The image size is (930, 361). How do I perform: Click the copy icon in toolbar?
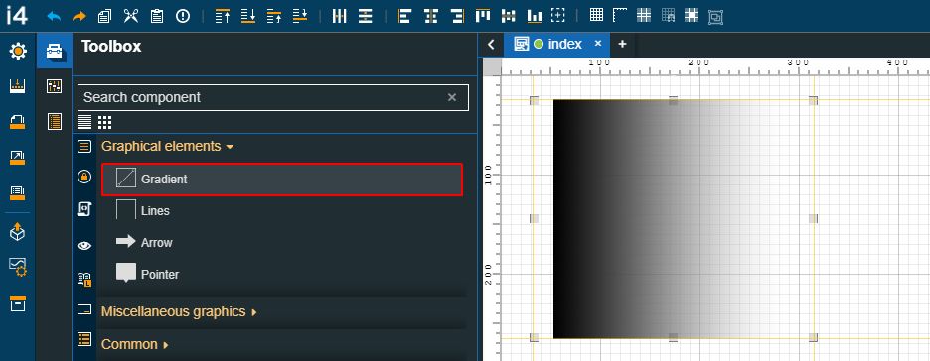point(104,16)
